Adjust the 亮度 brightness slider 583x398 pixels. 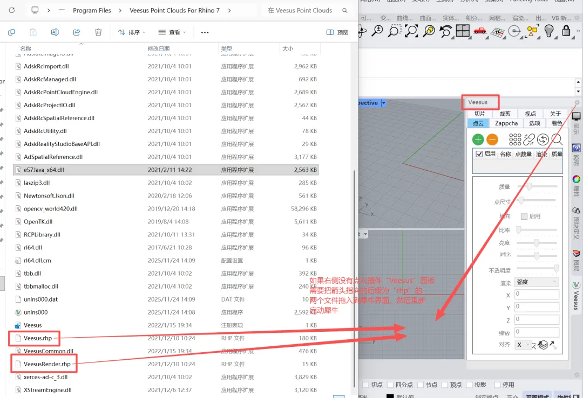click(537, 243)
